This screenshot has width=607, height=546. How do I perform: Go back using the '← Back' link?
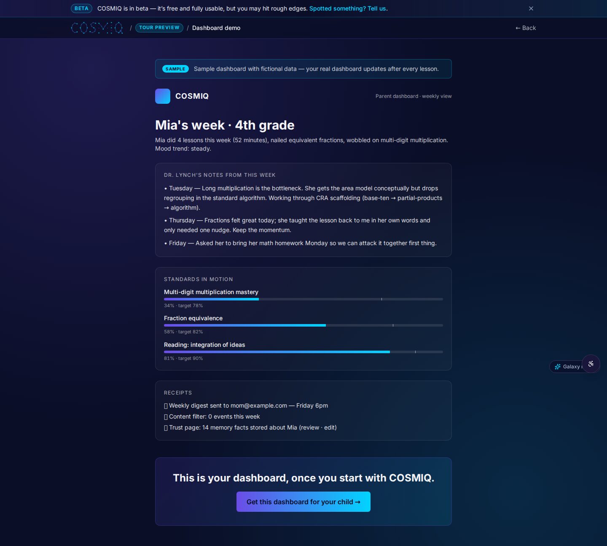click(x=526, y=28)
